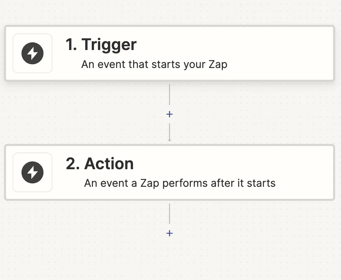Click the lightning bolt icon on Trigger step
Viewport: 341px width, 280px height.
[32, 53]
